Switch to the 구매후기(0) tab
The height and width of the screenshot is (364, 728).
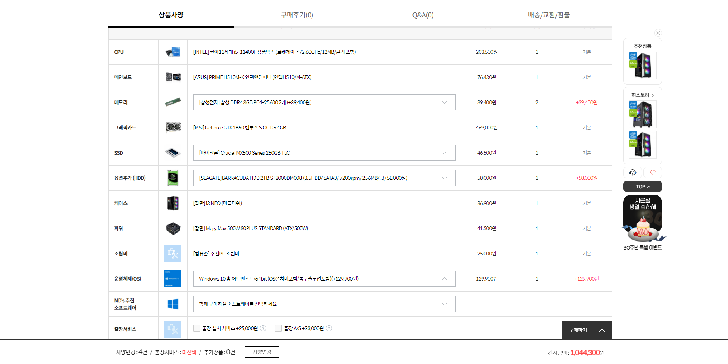tap(297, 15)
